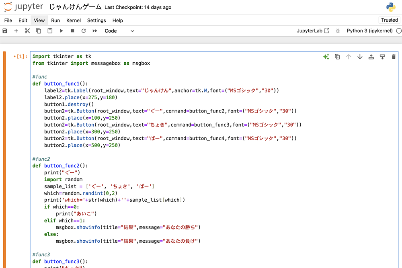Screen dimensions: 402x268
Task: Click the Python logo icon
Action: tap(391, 7)
